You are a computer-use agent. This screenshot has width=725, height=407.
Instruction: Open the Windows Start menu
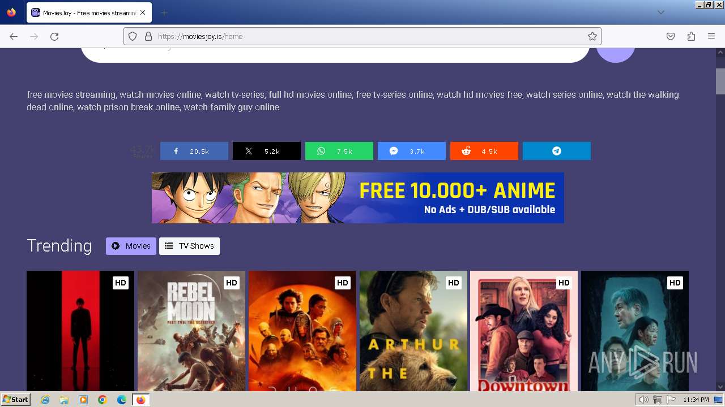[x=15, y=400]
